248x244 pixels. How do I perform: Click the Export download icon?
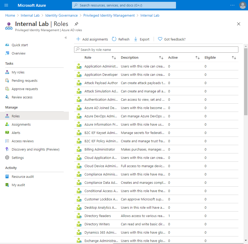tap(135, 39)
